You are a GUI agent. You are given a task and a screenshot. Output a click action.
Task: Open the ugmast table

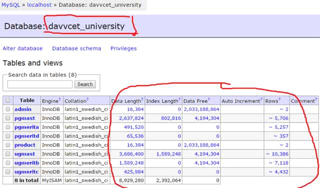pos(24,154)
